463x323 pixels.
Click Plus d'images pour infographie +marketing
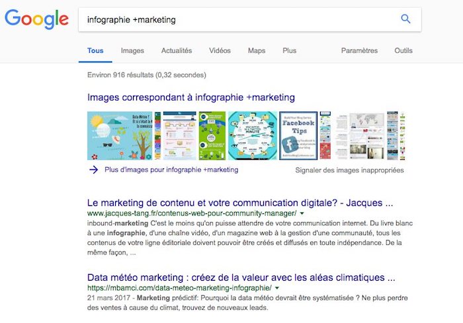click(x=171, y=170)
